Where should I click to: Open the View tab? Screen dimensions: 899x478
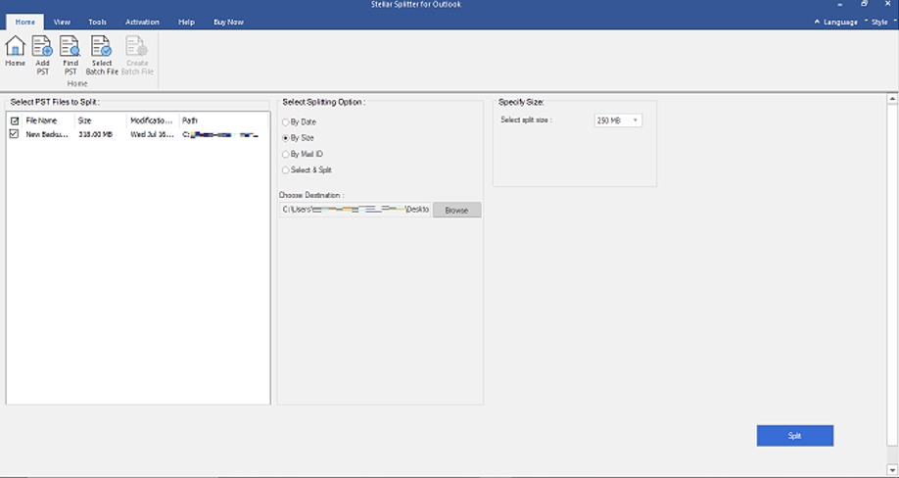62,22
